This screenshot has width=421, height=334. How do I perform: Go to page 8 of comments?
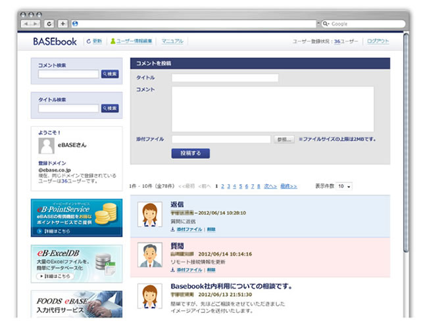coord(259,187)
